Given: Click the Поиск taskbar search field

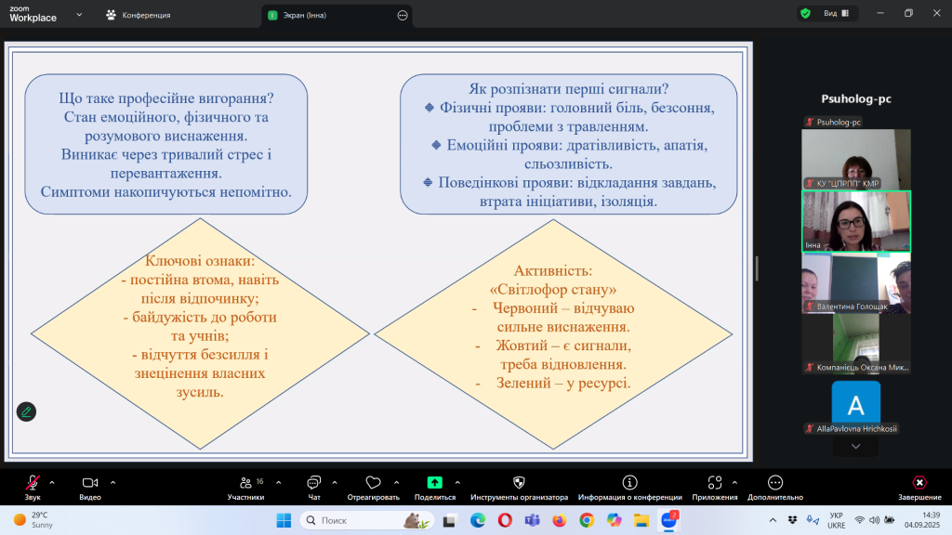Looking at the screenshot, I should pos(367,520).
